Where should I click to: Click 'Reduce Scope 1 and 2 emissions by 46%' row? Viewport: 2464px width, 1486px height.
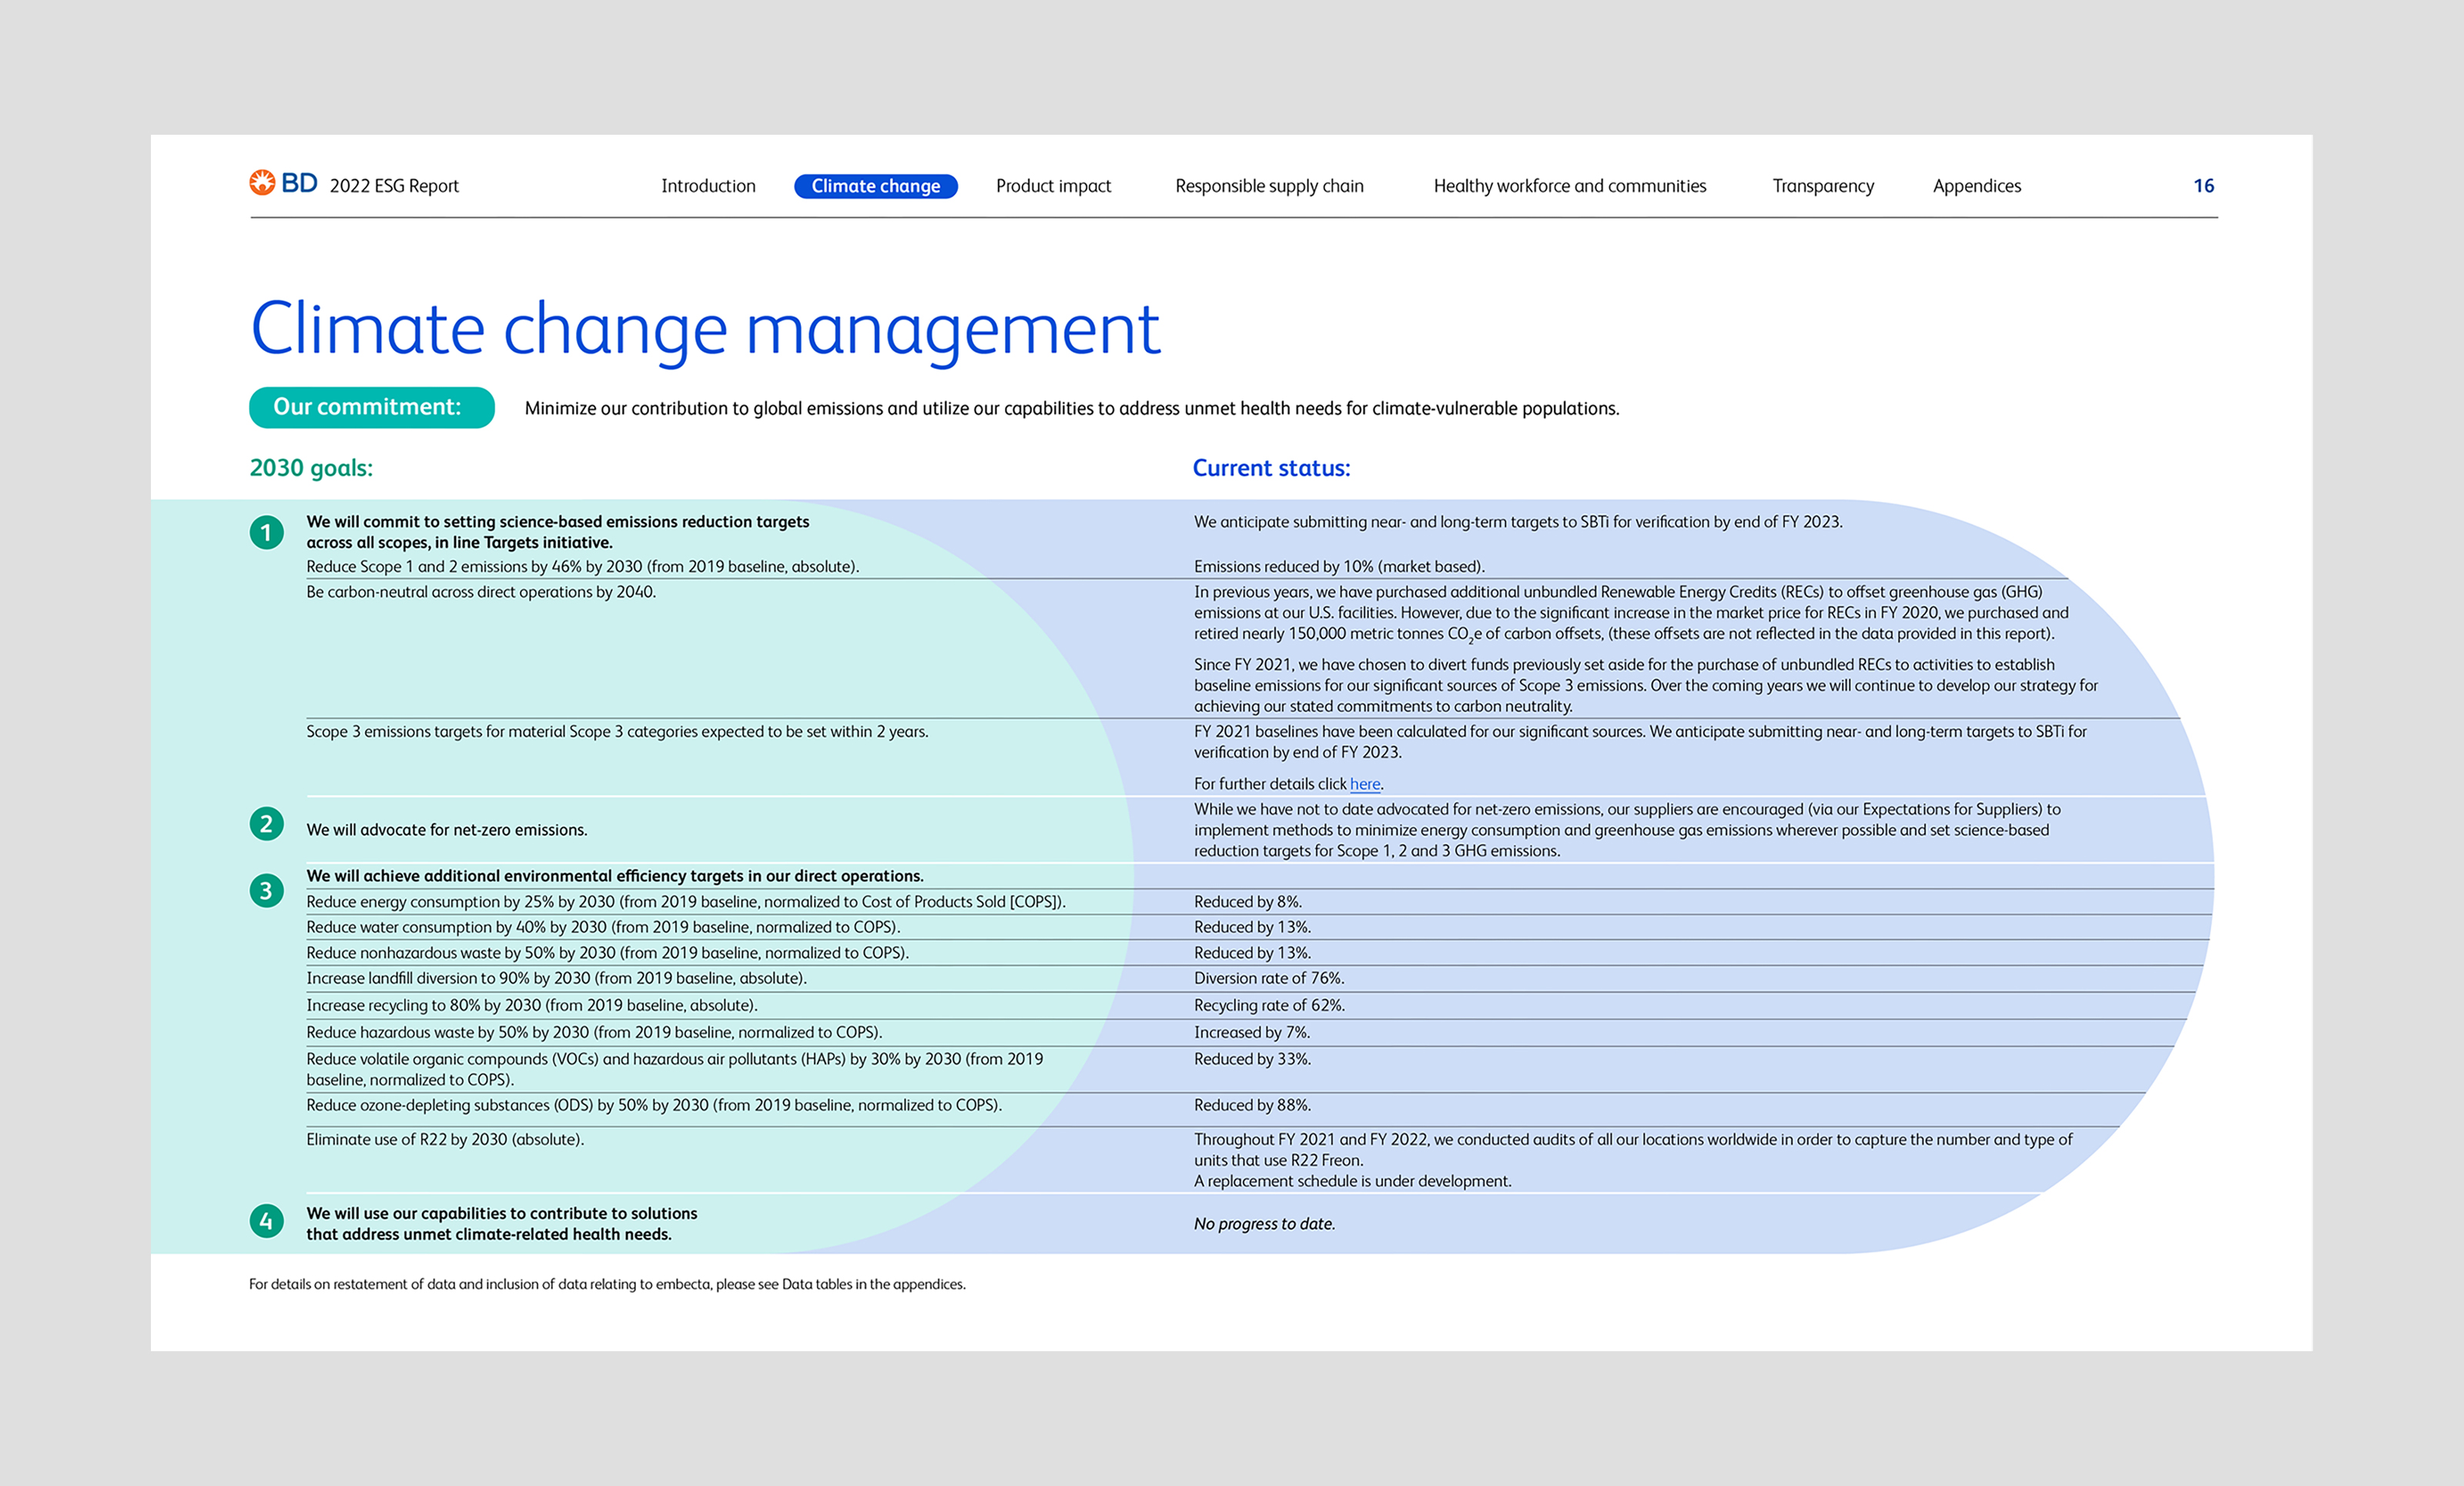point(583,567)
